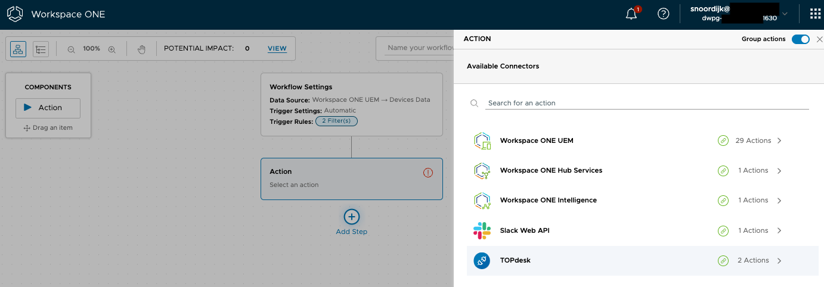Click the 2 Filter(s) trigger rules badge
The image size is (824, 287).
tap(336, 121)
